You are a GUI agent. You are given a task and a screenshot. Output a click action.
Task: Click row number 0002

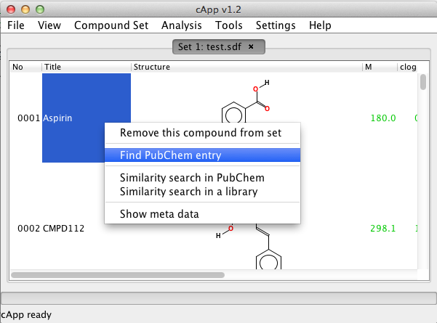click(x=28, y=229)
